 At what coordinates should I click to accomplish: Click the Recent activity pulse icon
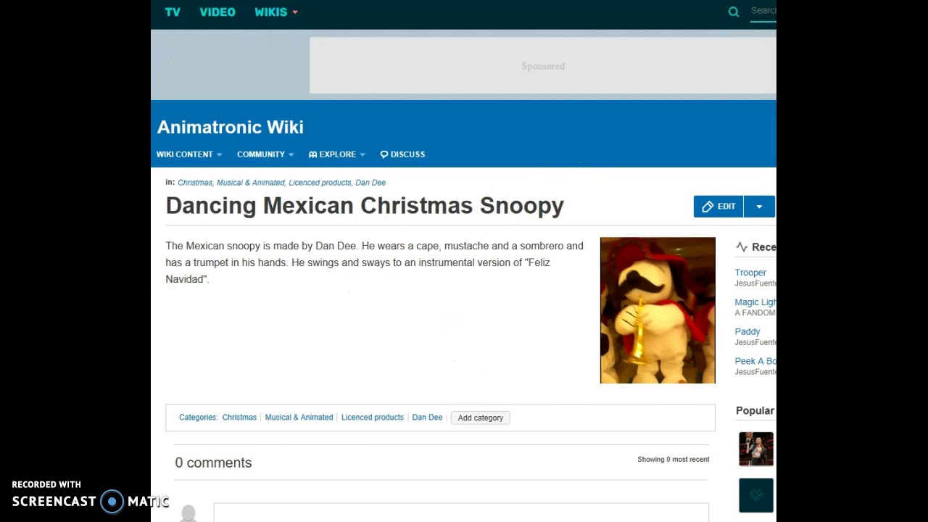coord(742,247)
